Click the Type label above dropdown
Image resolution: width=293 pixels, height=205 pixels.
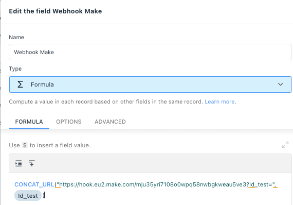15,69
